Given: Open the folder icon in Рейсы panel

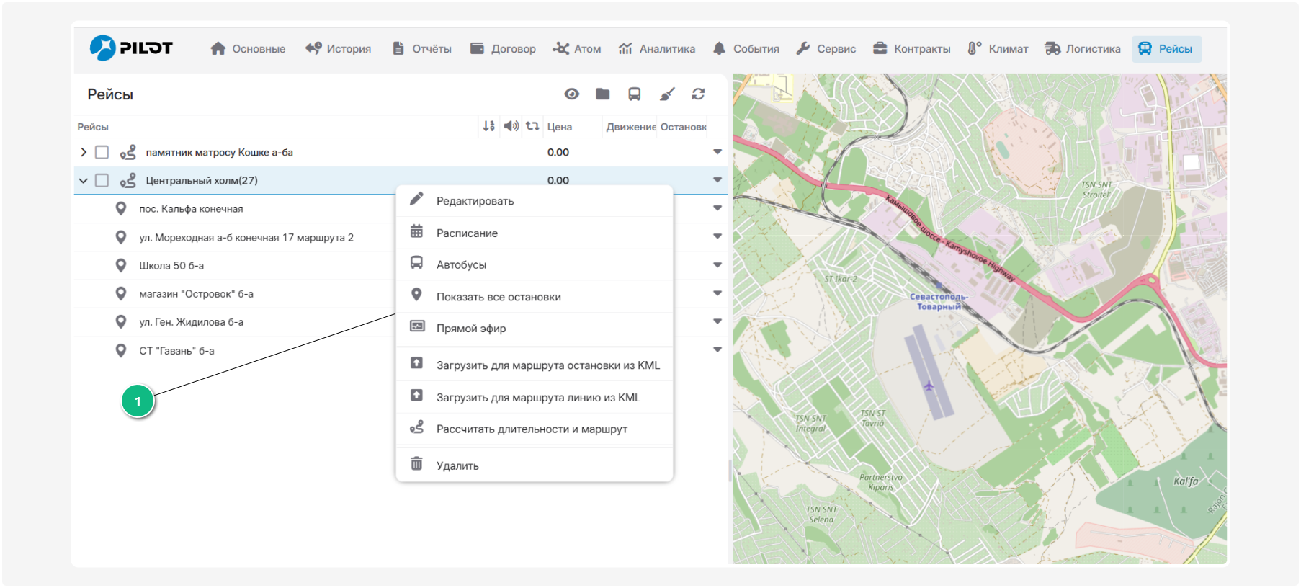Looking at the screenshot, I should click(603, 94).
